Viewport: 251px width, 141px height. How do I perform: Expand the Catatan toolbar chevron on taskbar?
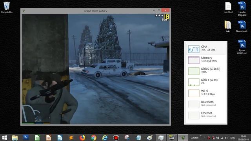[x=200, y=136]
